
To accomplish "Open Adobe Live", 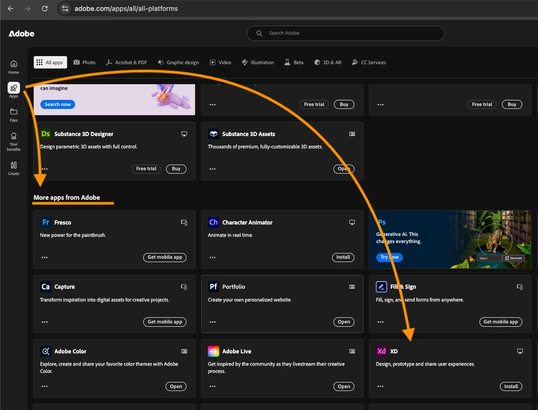I will tap(344, 386).
